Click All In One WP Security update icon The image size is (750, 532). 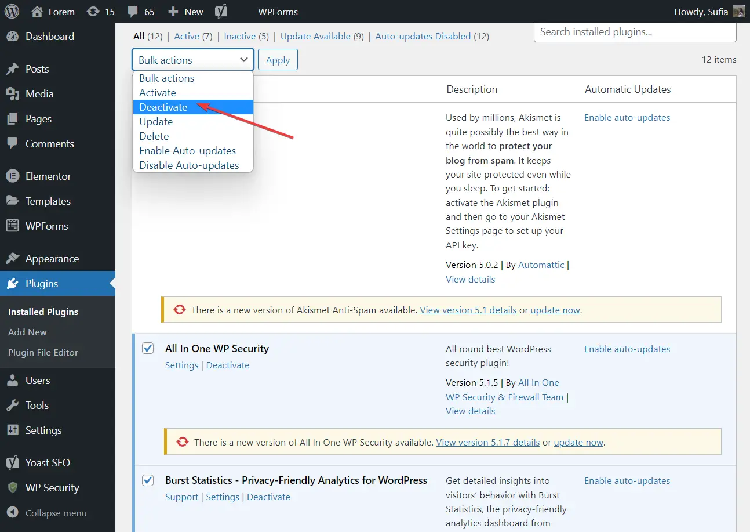pyautogui.click(x=183, y=441)
